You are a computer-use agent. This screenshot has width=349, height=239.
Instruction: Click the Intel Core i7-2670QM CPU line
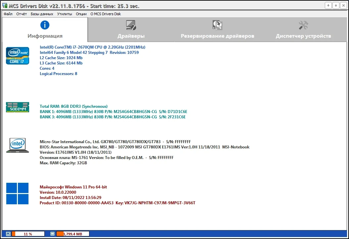pos(92,47)
